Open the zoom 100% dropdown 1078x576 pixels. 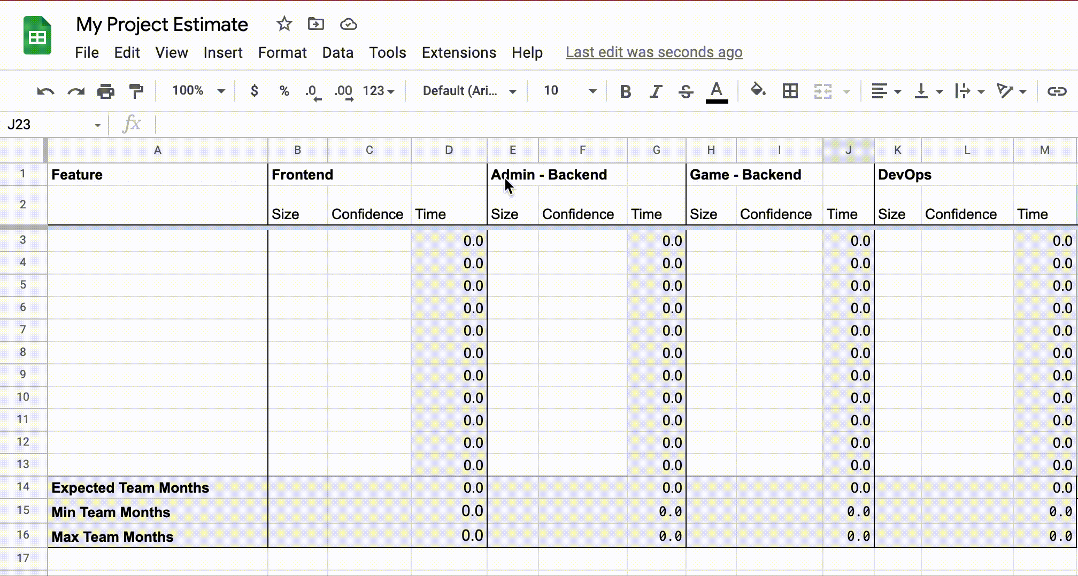pos(198,91)
